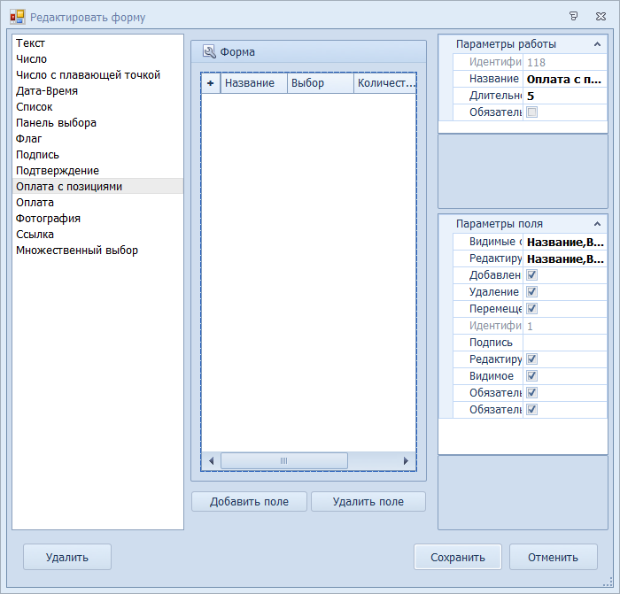620x594 pixels.
Task: Click the Удалить поле button
Action: click(368, 502)
